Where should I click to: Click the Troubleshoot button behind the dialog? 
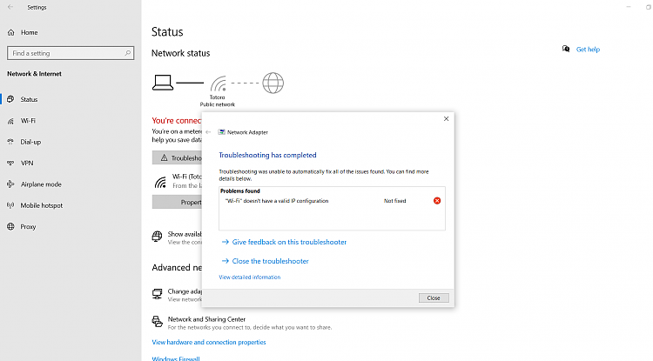177,157
